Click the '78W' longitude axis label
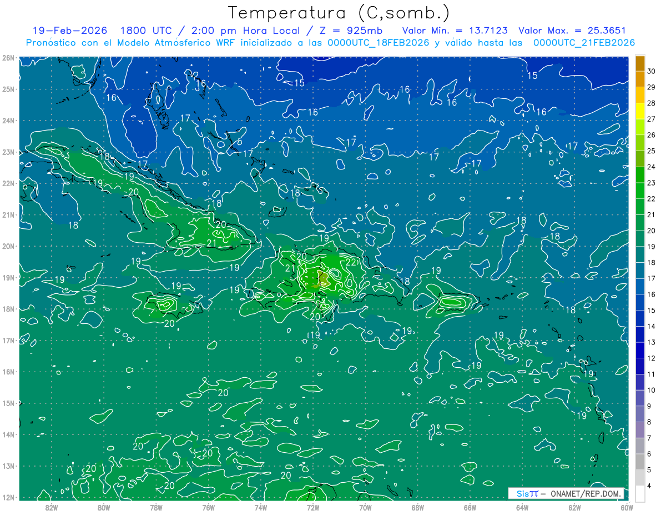 click(x=156, y=507)
